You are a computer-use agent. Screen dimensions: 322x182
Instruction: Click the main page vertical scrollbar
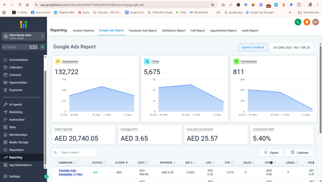(320, 89)
